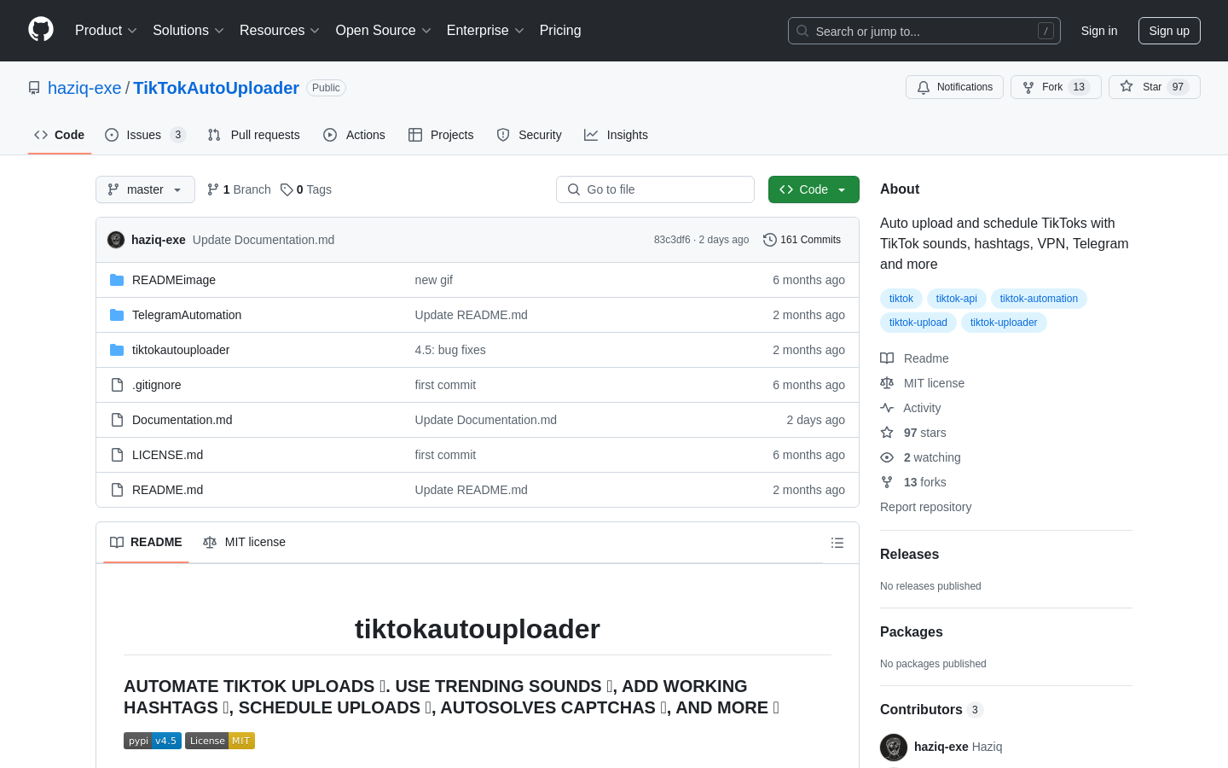The width and height of the screenshot is (1228, 768).
Task: Click the pypi v4.5 badge
Action: coord(153,741)
